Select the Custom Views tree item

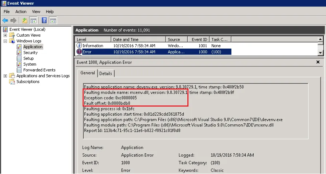pos(28,35)
